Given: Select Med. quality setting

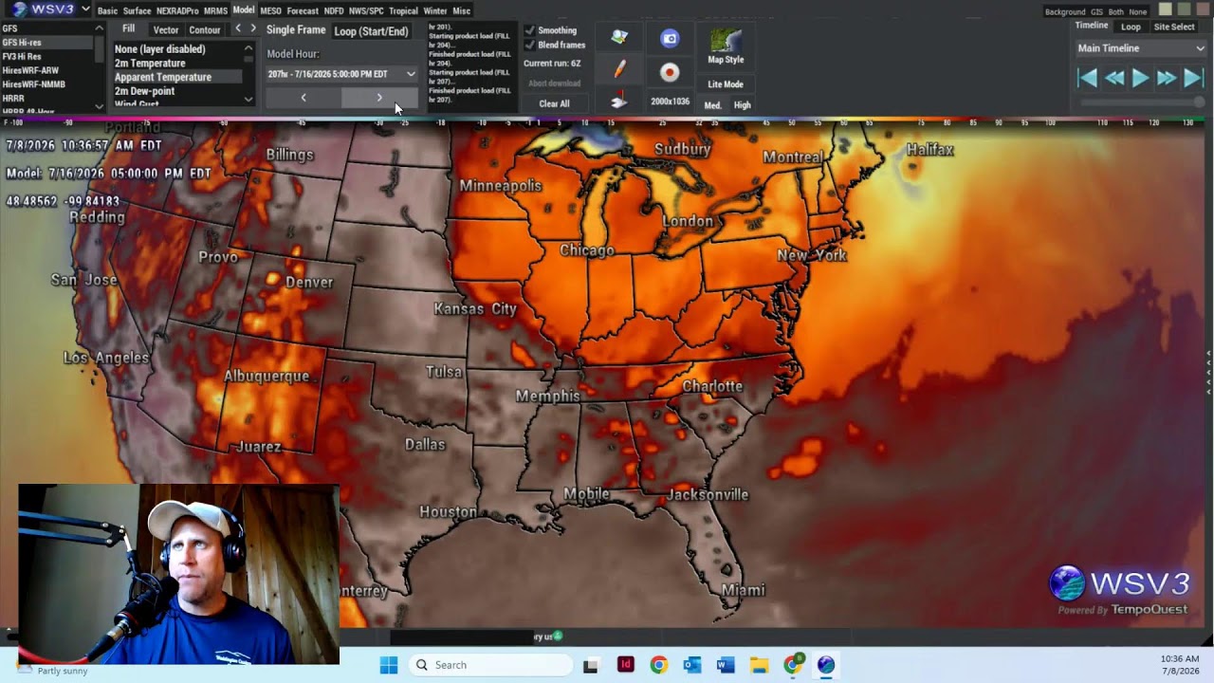Looking at the screenshot, I should 712,105.
